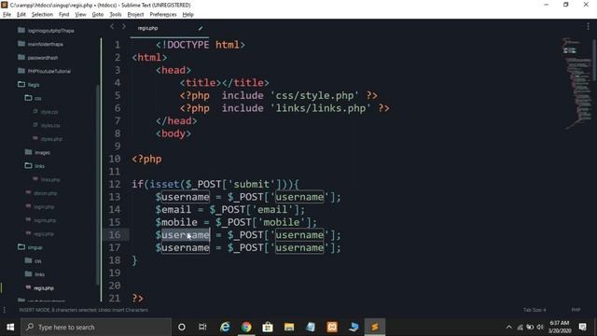The image size is (597, 336).
Task: Open the Edit menu
Action: pos(21,15)
